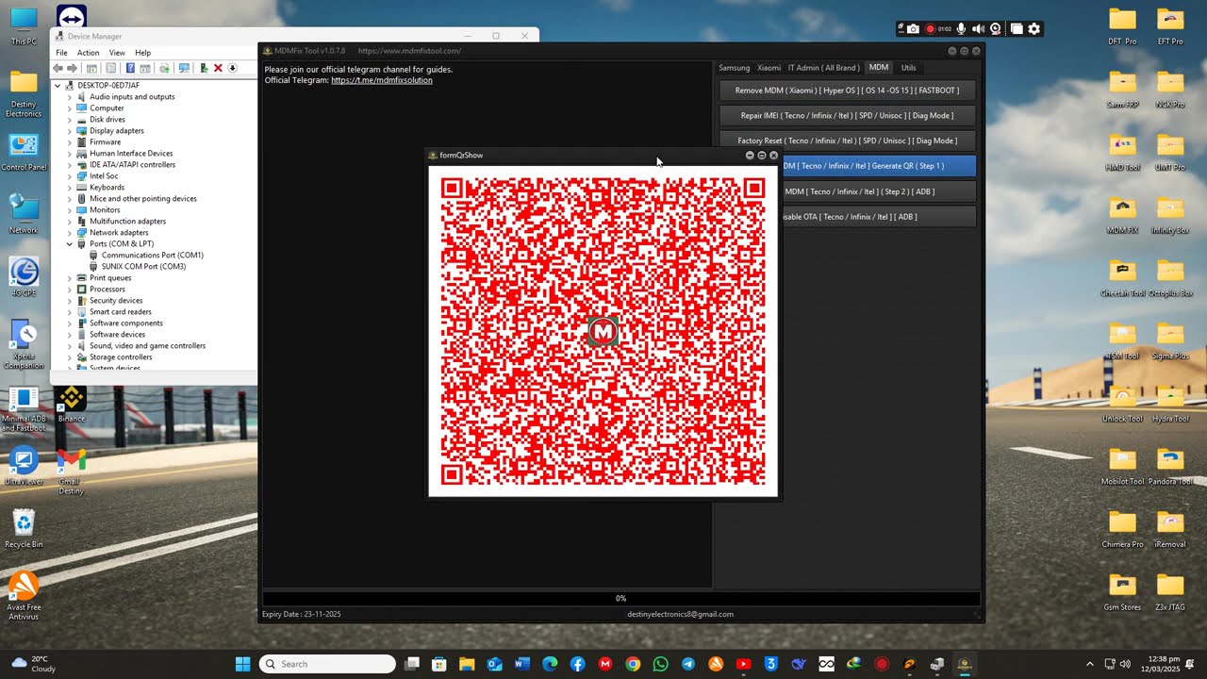Click the red X uninstall device icon

[218, 68]
